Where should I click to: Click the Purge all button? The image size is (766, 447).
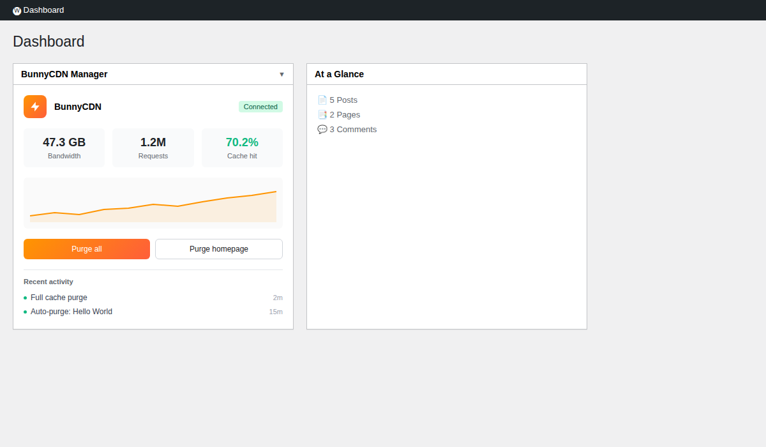tap(87, 249)
